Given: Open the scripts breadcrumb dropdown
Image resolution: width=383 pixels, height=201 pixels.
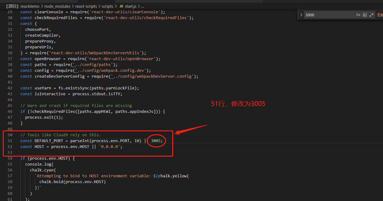Looking at the screenshot, I should click(x=107, y=6).
